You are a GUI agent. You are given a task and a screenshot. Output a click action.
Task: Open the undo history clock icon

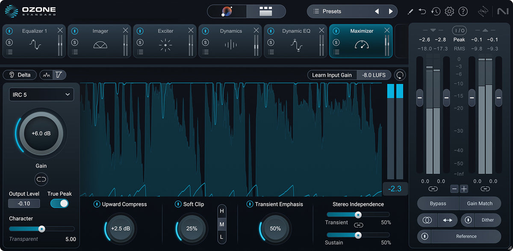(x=436, y=12)
